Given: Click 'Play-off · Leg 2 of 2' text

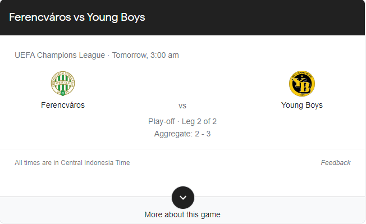Looking at the screenshot, I should coord(182,121).
